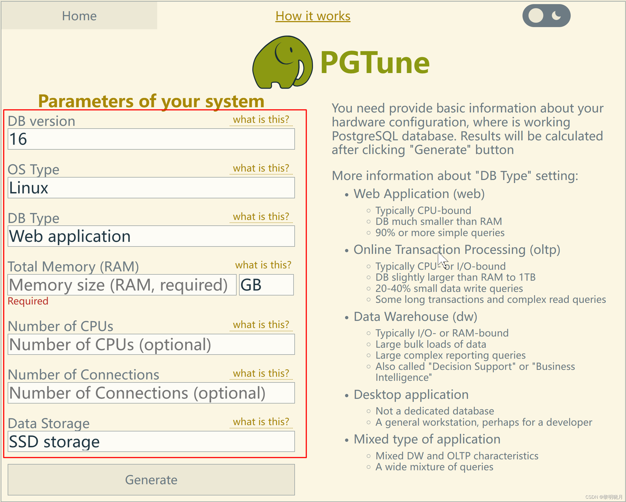Click 'what is this?' beside Number of CPUs
626x502 pixels.
coord(261,325)
